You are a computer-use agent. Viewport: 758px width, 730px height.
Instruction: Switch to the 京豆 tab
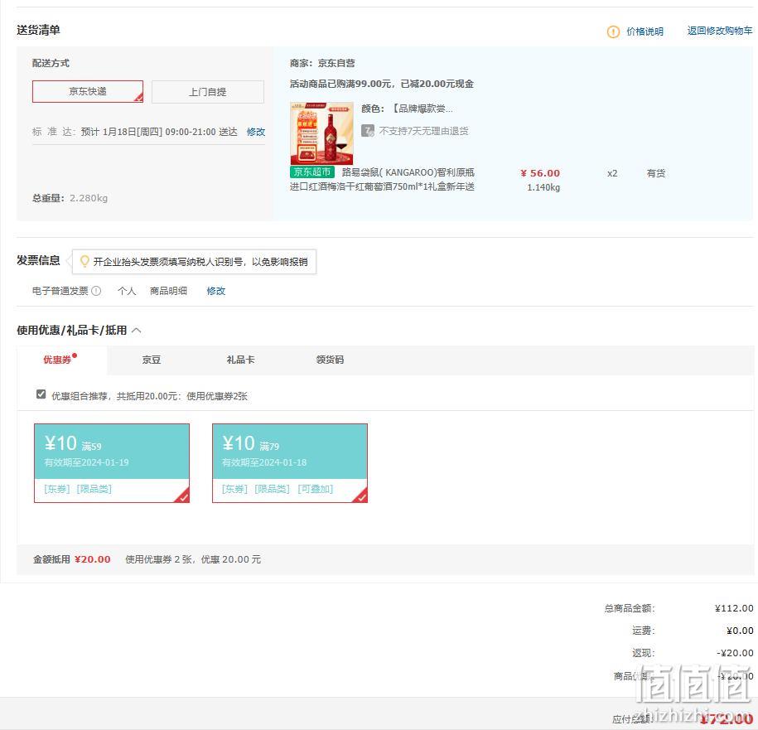pos(152,360)
